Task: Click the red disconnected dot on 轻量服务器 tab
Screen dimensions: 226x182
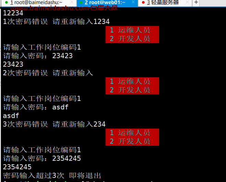Action: [143, 2]
